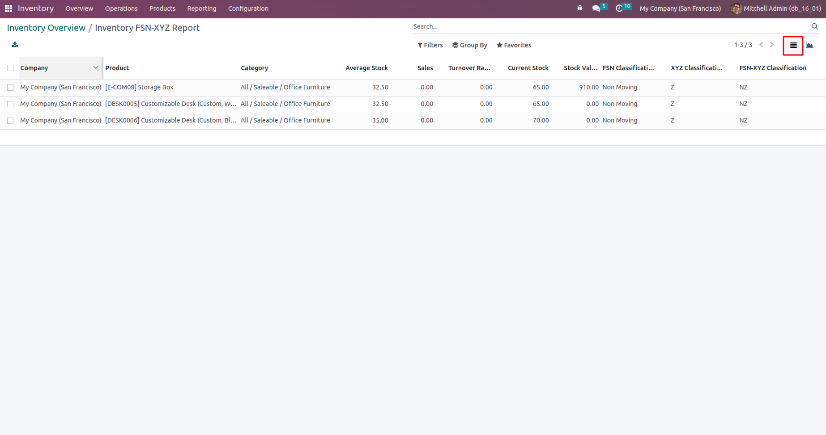Click Mitchell Admin avatar picture

point(736,8)
